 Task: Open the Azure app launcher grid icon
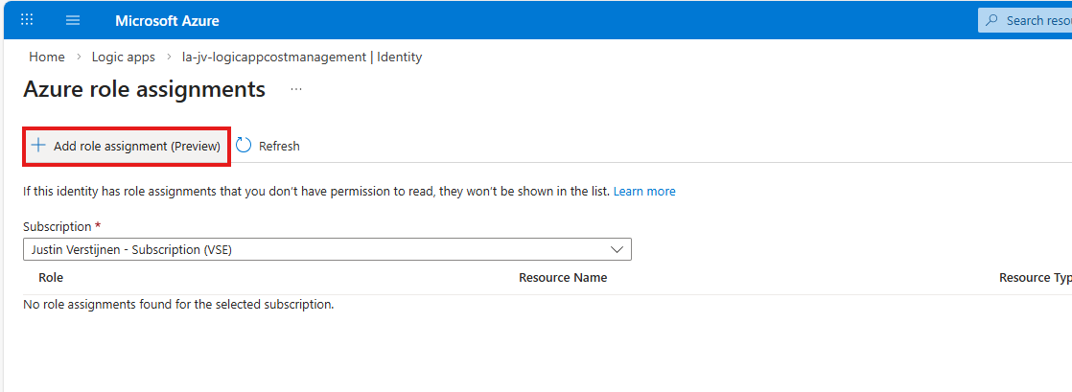pos(27,20)
